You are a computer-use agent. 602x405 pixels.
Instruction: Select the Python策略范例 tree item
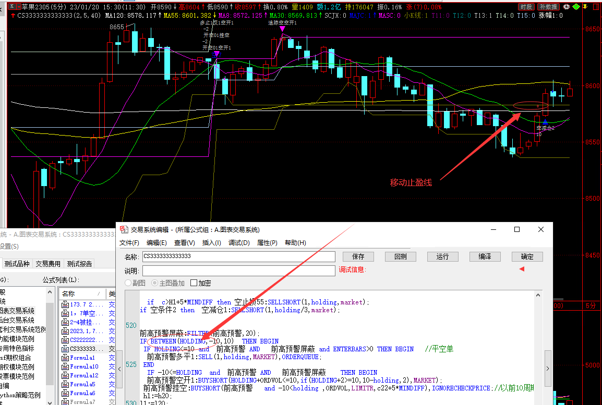pyautogui.click(x=20, y=395)
